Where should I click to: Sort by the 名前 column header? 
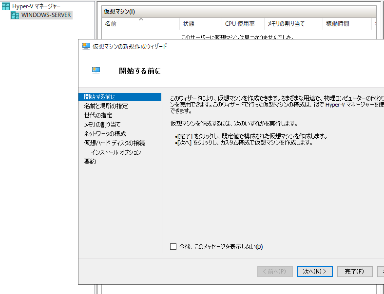140,24
